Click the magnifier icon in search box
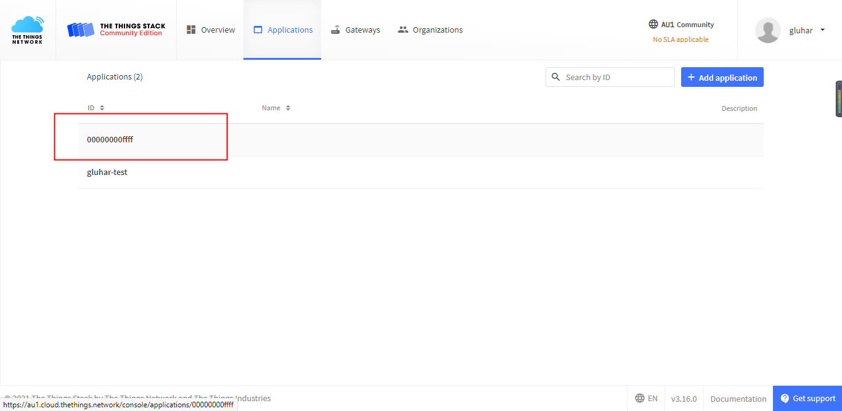Image resolution: width=842 pixels, height=411 pixels. (x=556, y=77)
